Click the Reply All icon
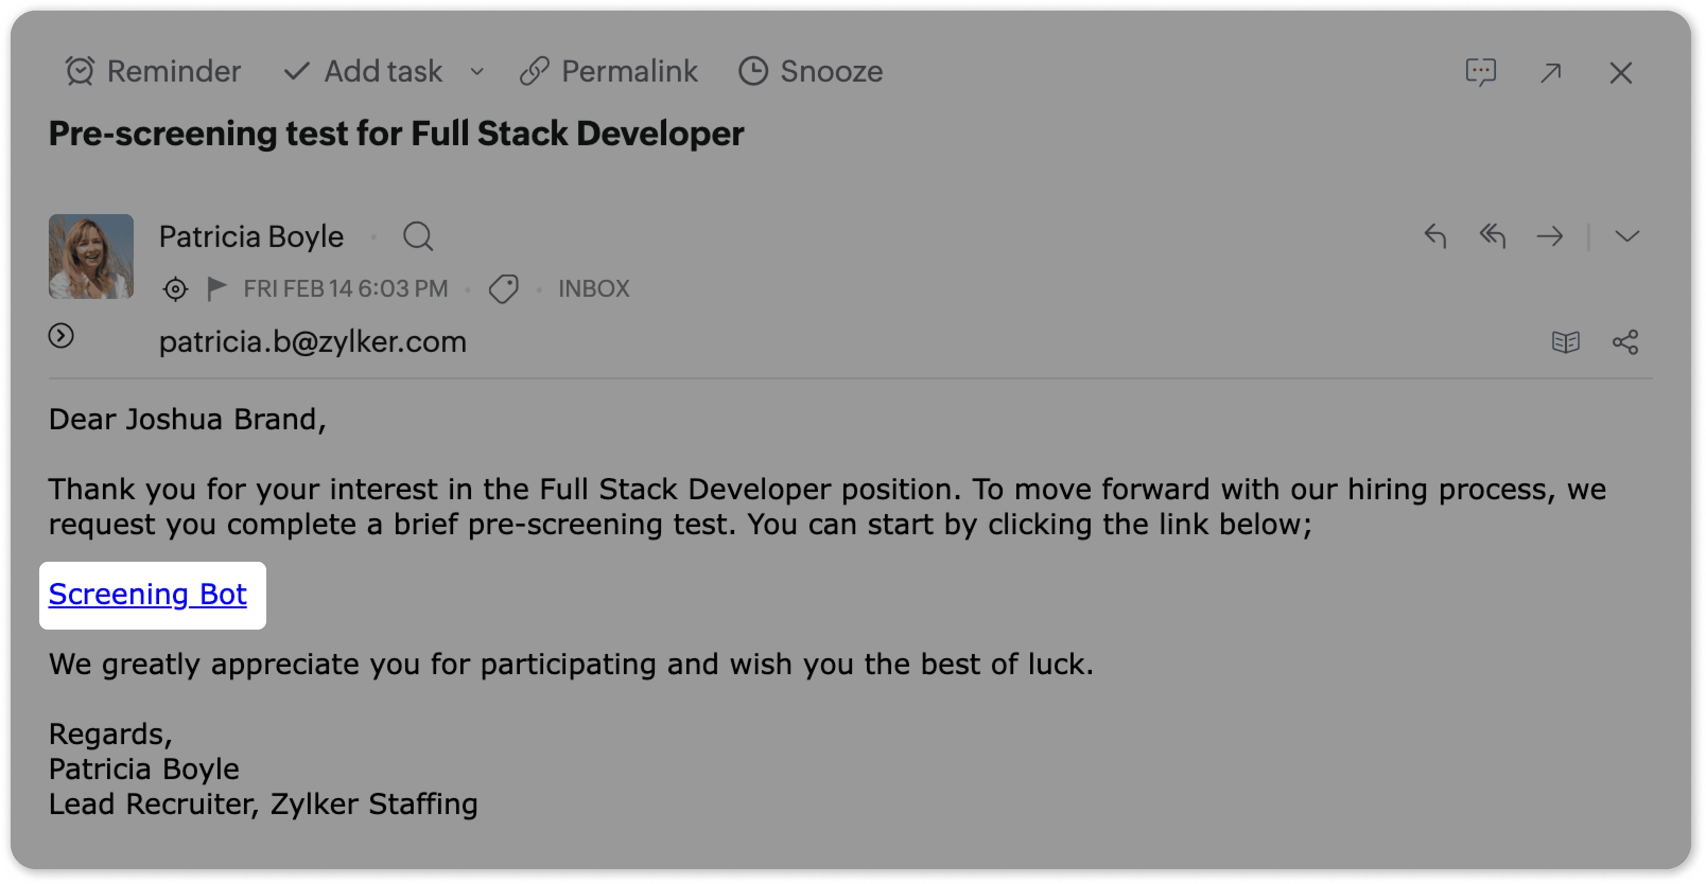1706x884 pixels. coord(1493,236)
